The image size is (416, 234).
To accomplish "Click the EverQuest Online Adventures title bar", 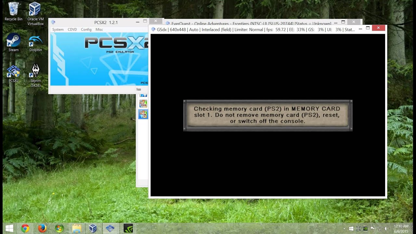I will click(251, 24).
